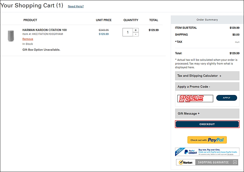The height and width of the screenshot is (172, 244).
Task: Expand the Gift Message section
Action: click(207, 114)
